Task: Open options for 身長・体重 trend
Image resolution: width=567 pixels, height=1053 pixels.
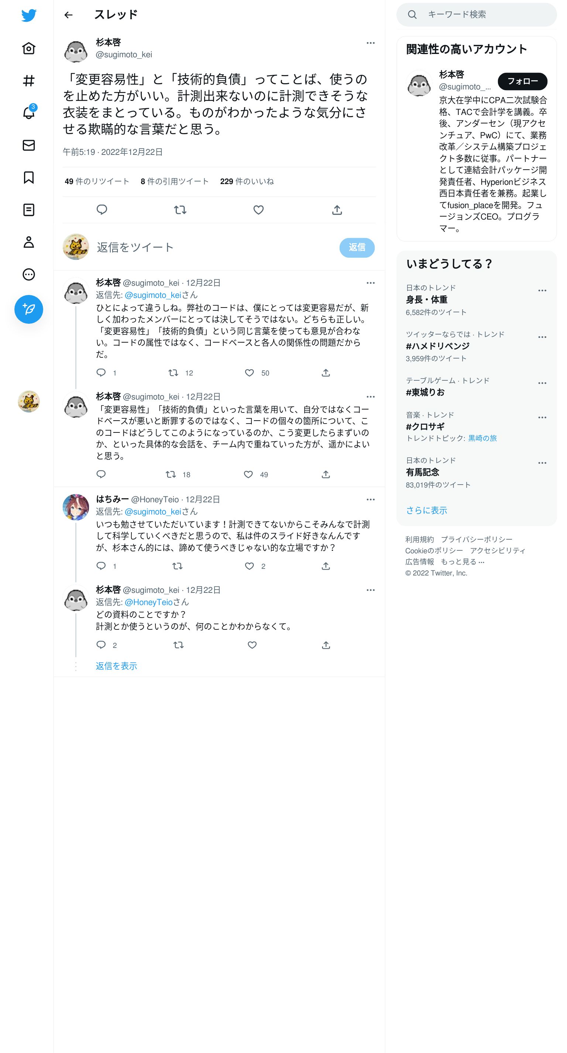Action: (x=542, y=291)
